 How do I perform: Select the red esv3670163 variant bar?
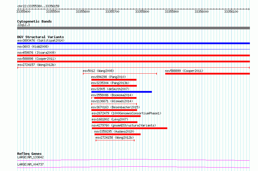pyautogui.click(x=114, y=110)
